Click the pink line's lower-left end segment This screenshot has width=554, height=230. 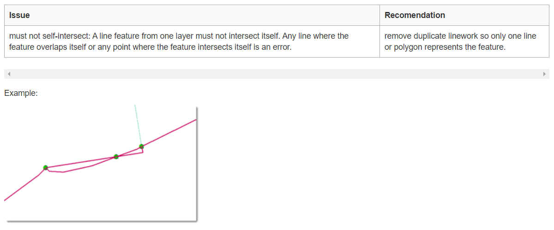tap(21, 189)
